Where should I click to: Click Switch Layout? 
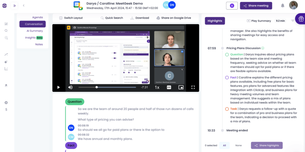tap(71, 18)
